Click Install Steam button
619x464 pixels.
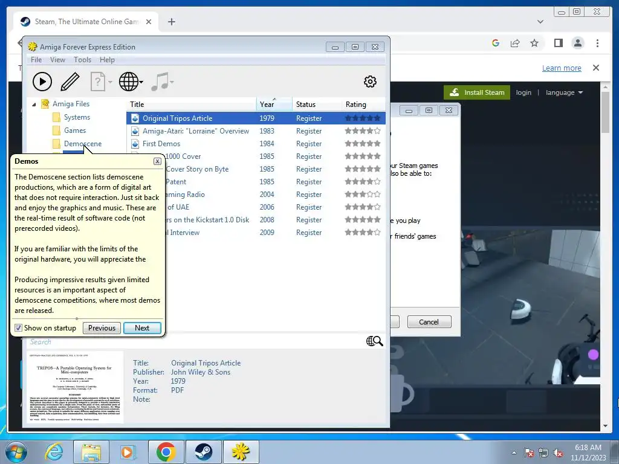pyautogui.click(x=477, y=92)
